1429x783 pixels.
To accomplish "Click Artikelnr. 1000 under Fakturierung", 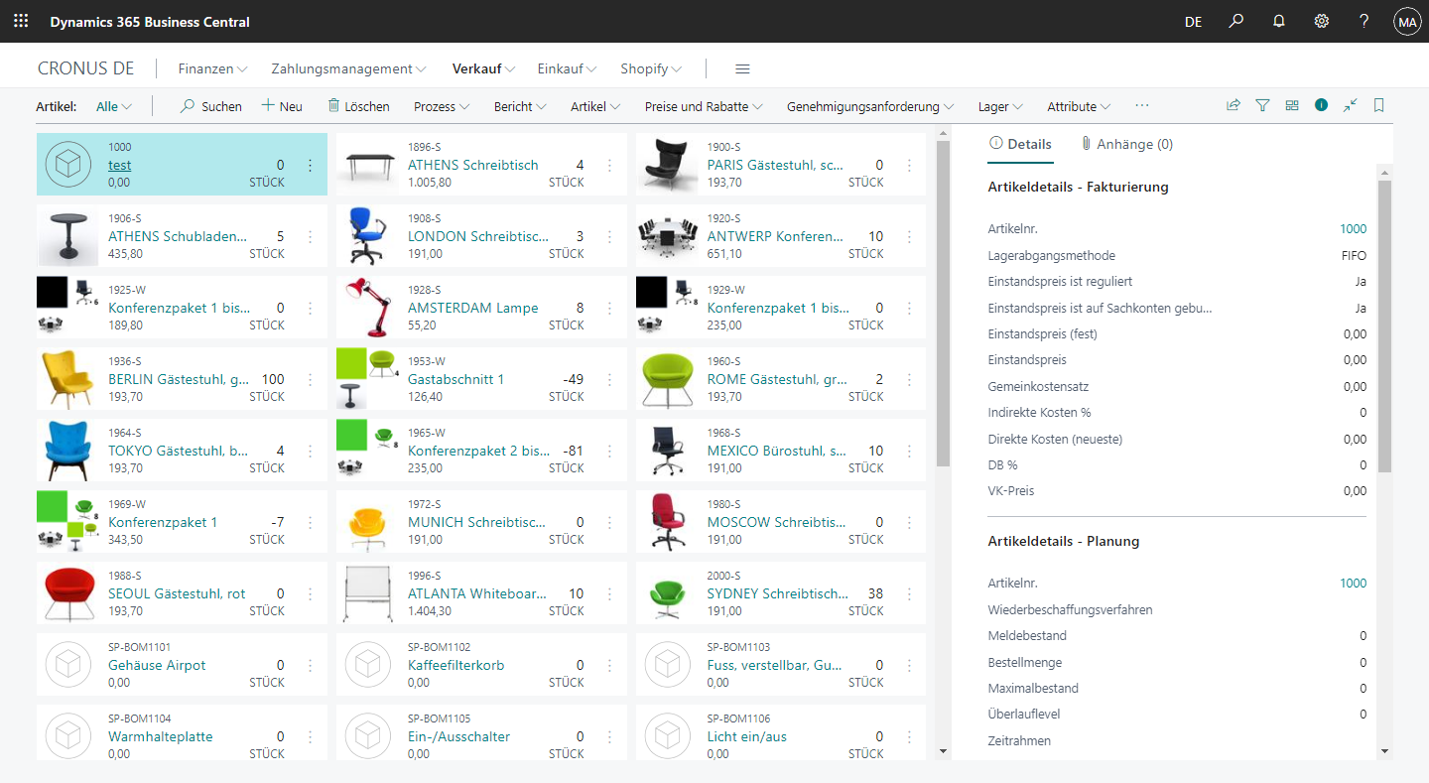I will pyautogui.click(x=1353, y=229).
